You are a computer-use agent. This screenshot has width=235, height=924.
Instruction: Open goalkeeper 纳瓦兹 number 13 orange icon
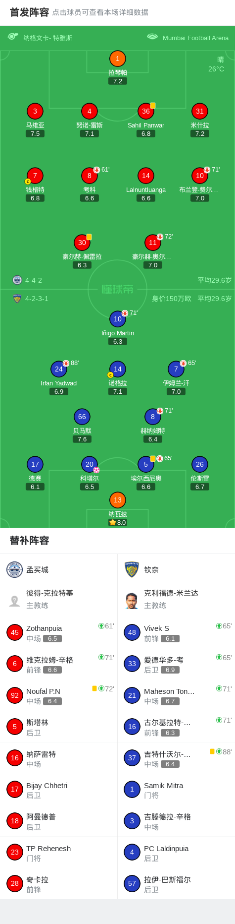117,500
